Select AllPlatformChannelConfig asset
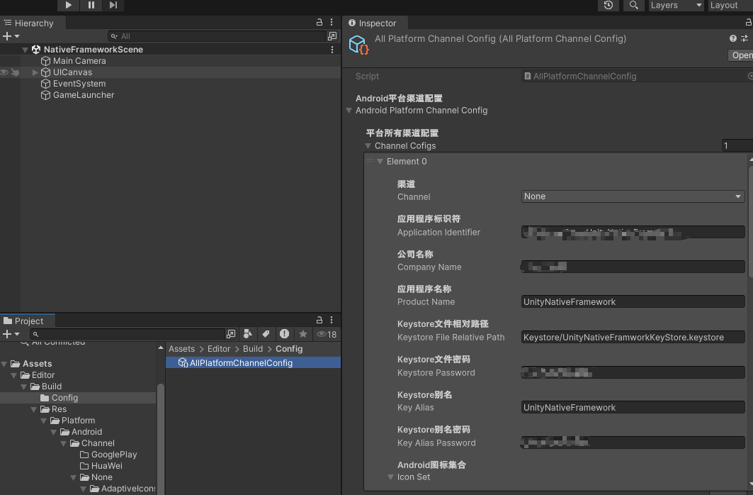 point(253,363)
